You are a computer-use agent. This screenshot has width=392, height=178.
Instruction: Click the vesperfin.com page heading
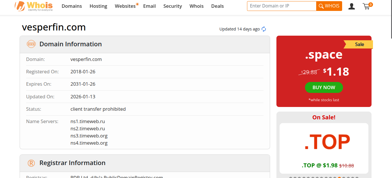click(54, 27)
